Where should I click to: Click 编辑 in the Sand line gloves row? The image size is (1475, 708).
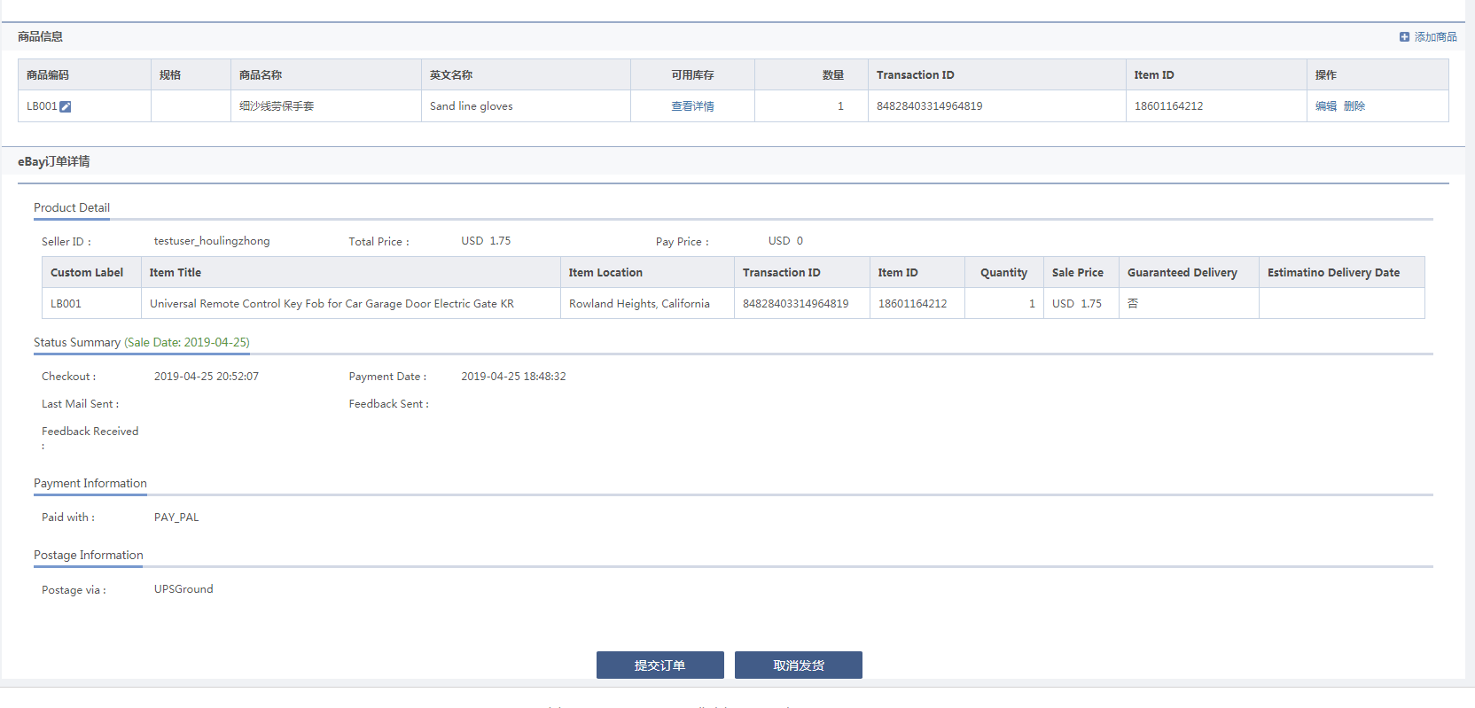[x=1326, y=106]
